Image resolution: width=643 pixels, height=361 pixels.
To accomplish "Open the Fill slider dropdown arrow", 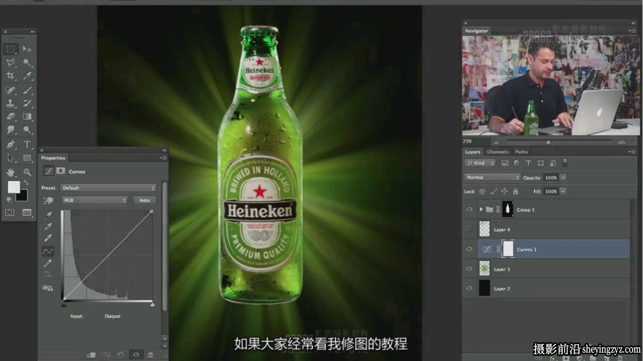I will pyautogui.click(x=563, y=192).
